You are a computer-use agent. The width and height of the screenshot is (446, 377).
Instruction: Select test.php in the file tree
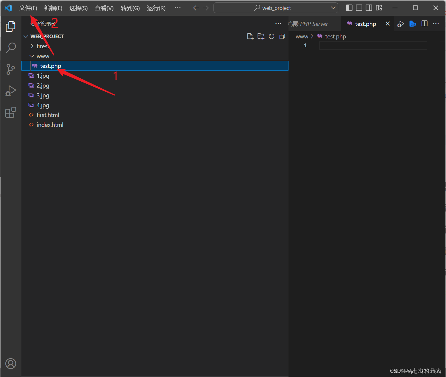click(155, 66)
